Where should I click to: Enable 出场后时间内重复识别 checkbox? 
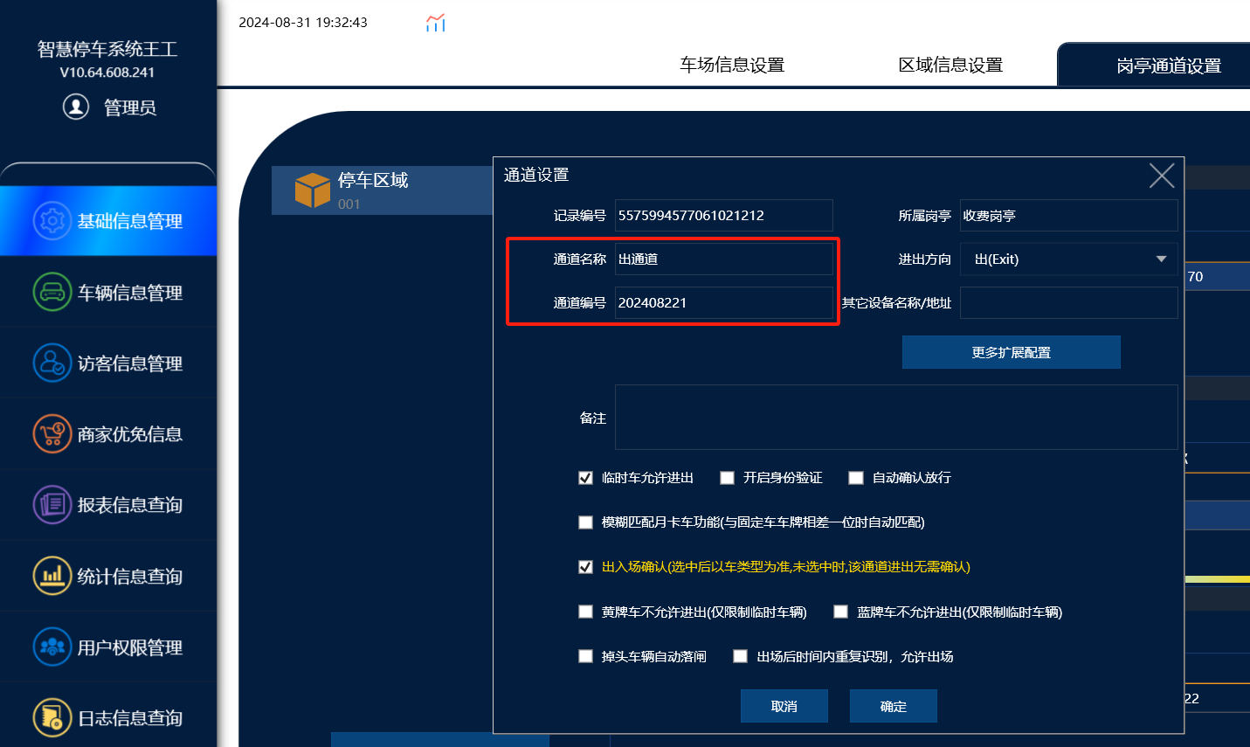[741, 656]
